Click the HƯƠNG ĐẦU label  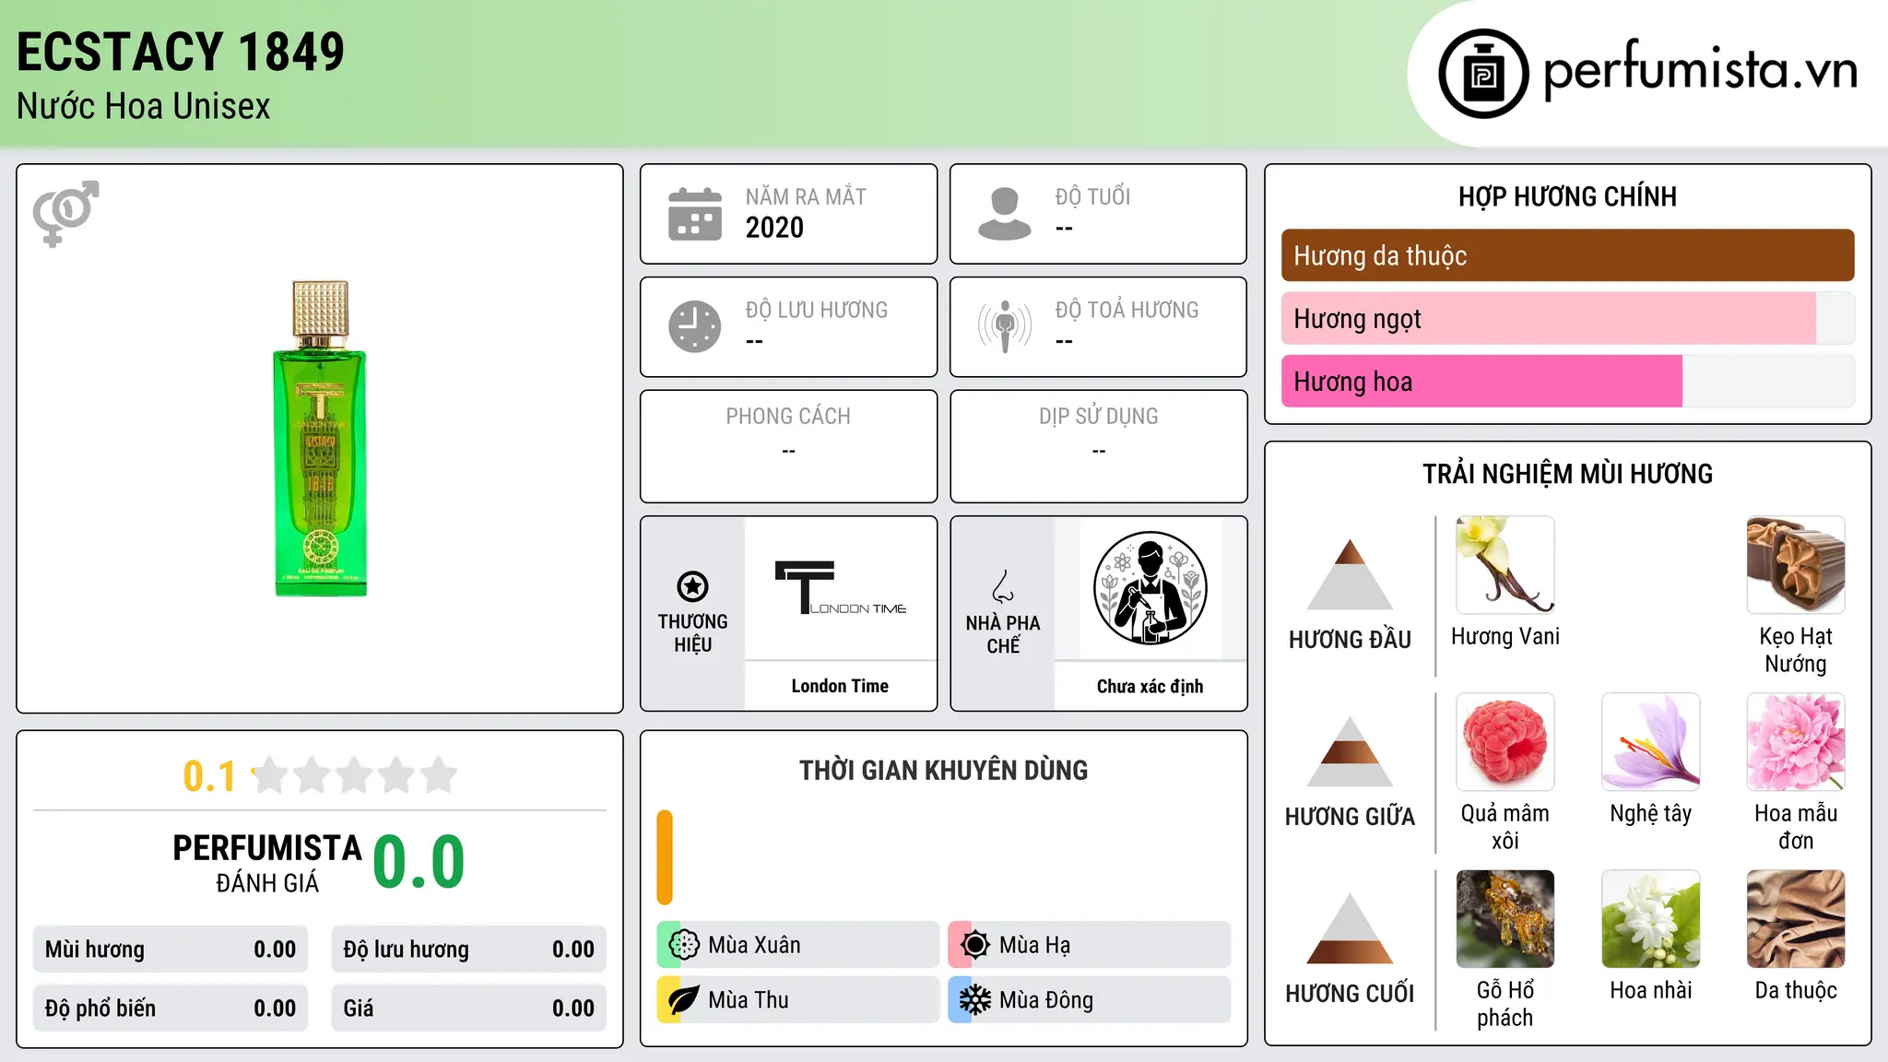(x=1350, y=640)
